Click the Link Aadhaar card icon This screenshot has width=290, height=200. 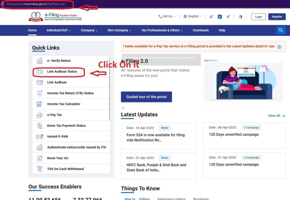40,82
